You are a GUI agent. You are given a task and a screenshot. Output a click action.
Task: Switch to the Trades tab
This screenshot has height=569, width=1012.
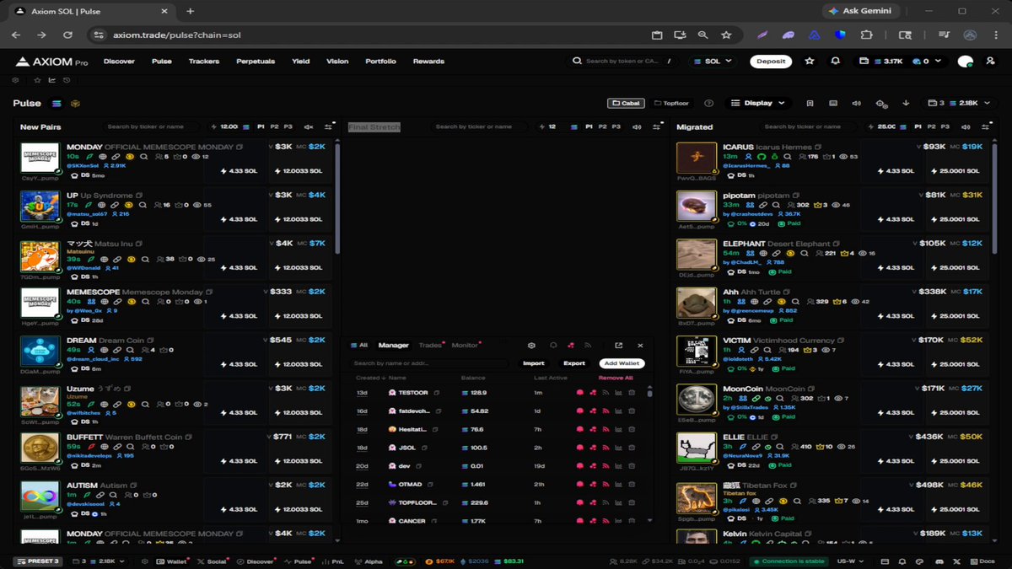click(431, 346)
